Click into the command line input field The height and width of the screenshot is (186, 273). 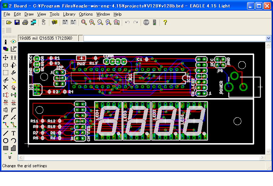pos(174,38)
